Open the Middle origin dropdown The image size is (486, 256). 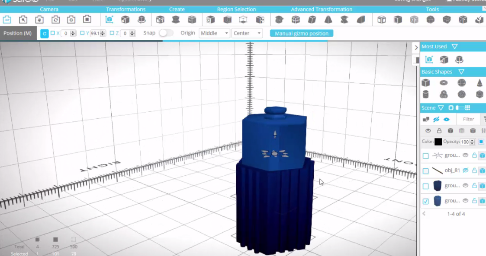click(214, 33)
